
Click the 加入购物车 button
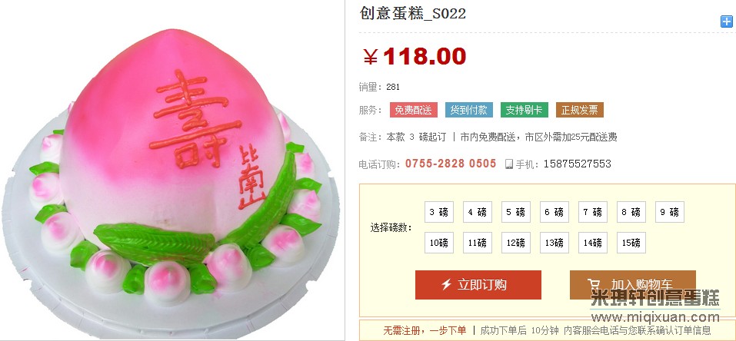coord(633,285)
